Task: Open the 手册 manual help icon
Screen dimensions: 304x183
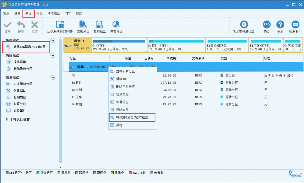Action: [x=280, y=25]
